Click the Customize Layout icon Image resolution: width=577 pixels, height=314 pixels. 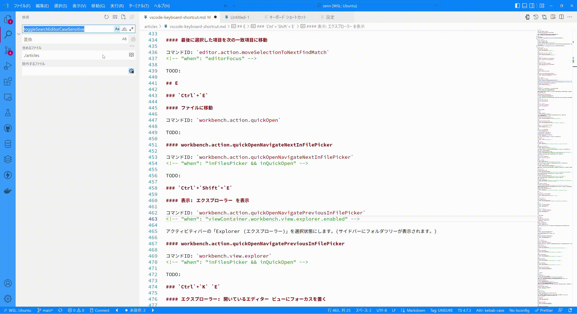pyautogui.click(x=542, y=6)
